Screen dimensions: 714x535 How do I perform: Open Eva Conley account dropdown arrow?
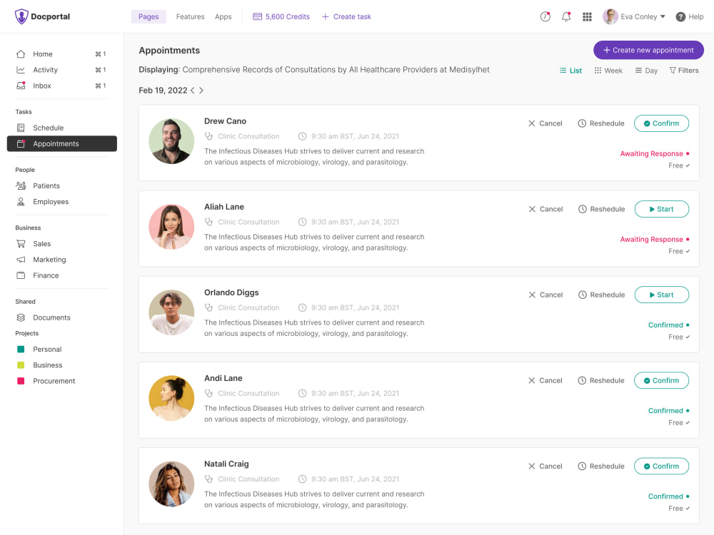663,17
